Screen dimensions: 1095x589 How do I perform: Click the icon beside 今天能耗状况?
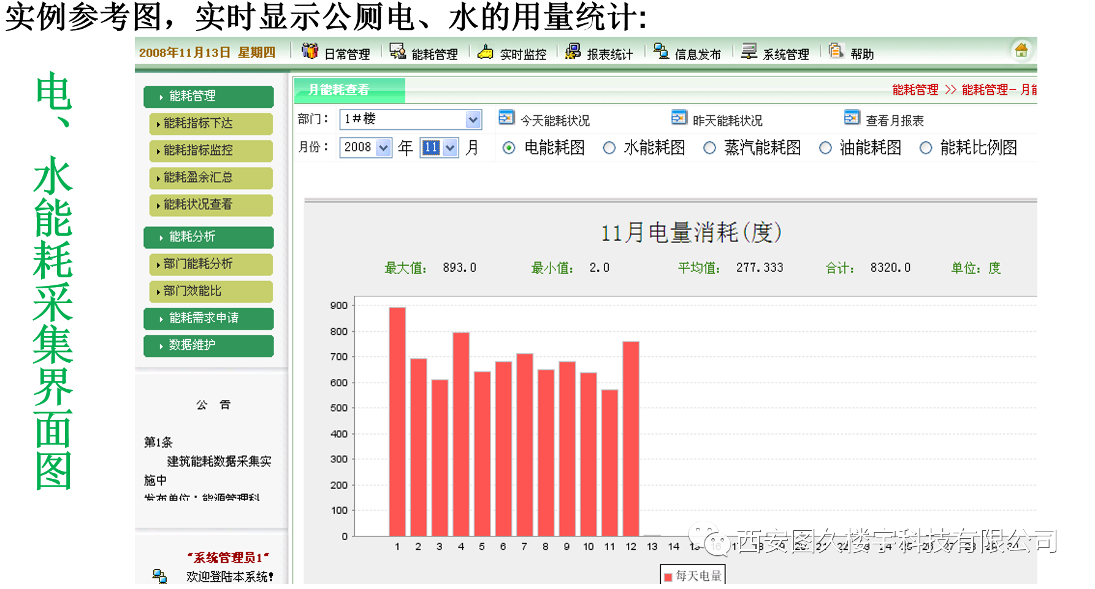(506, 118)
